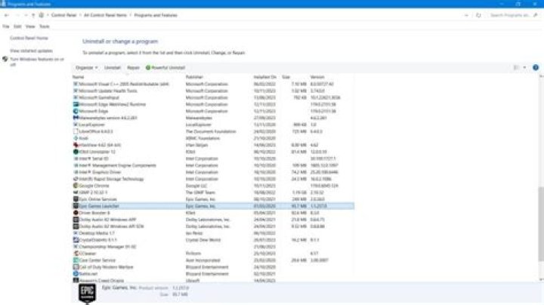The width and height of the screenshot is (544, 305).
Task: Click the change view icon button
Action: pos(516,68)
